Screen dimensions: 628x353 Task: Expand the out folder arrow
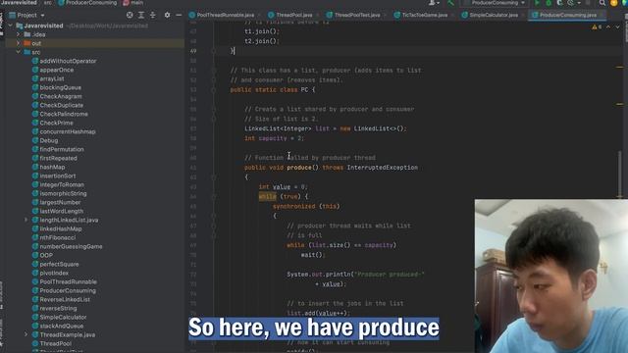point(18,43)
